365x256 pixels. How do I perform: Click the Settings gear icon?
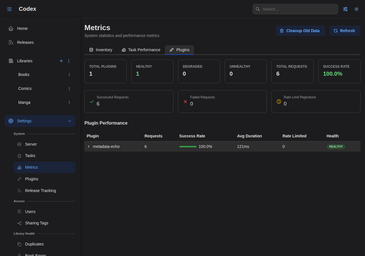tap(11, 121)
